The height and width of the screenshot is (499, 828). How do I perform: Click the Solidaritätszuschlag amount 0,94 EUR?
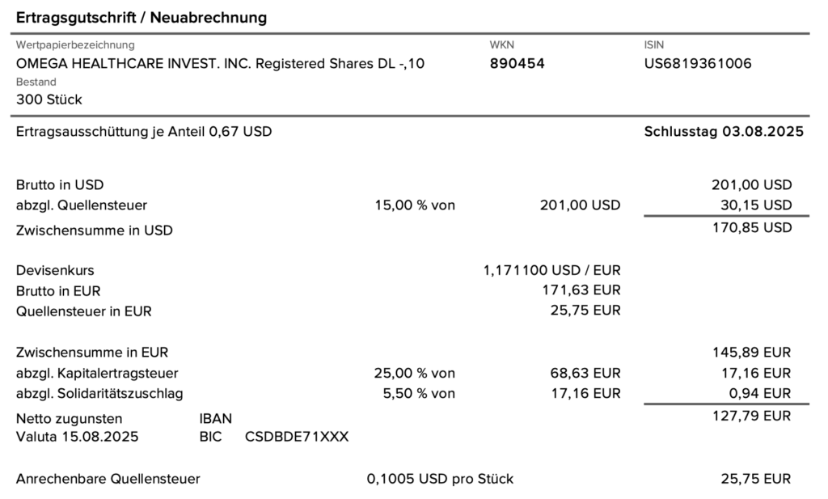[760, 394]
